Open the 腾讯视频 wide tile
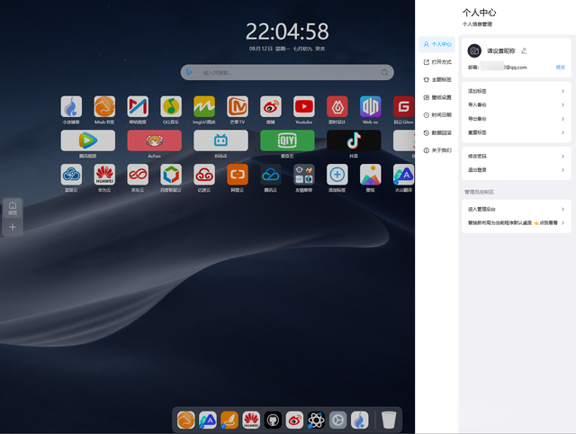The width and height of the screenshot is (576, 434). tap(88, 140)
